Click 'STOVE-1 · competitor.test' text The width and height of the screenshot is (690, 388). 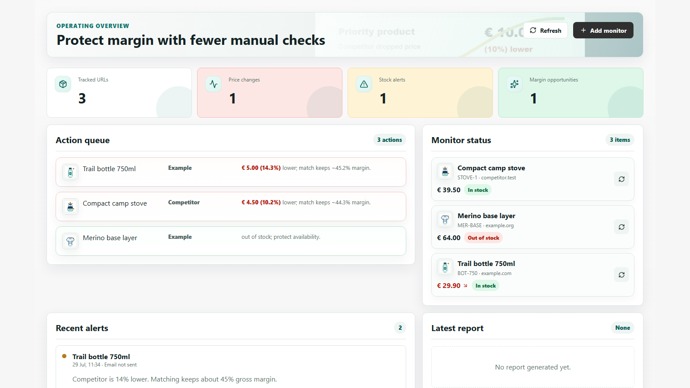486,178
